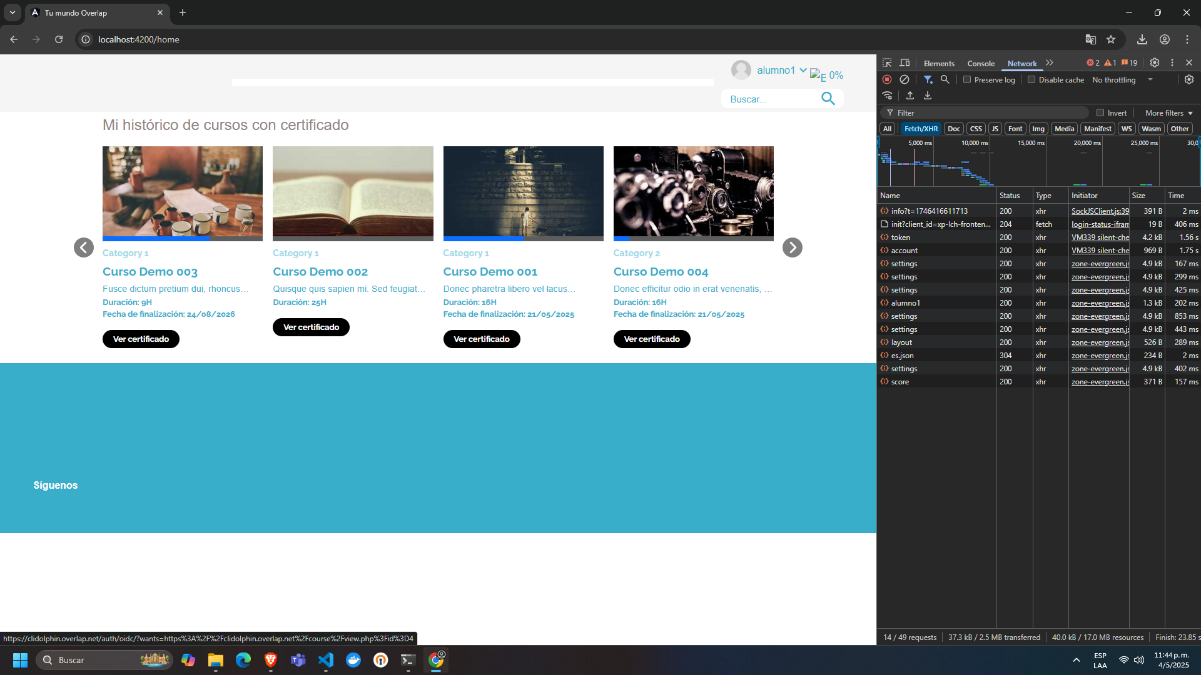Open Chrome downloads icon
Image resolution: width=1201 pixels, height=675 pixels.
(1142, 39)
